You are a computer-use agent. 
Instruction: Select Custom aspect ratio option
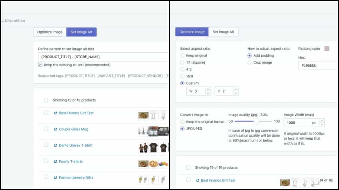[182, 83]
